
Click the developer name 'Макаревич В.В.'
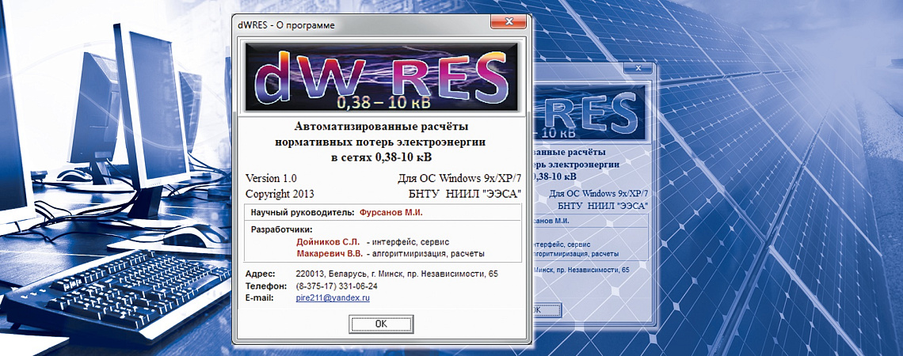[330, 253]
